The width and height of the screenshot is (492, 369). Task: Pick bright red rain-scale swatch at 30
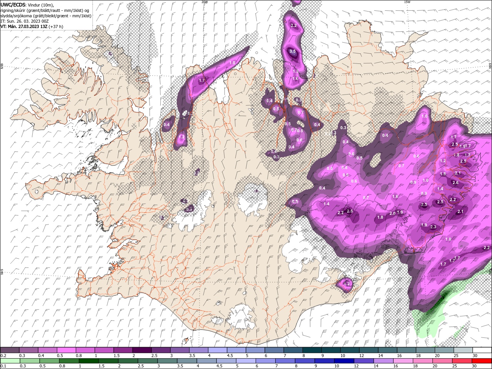click(x=481, y=361)
